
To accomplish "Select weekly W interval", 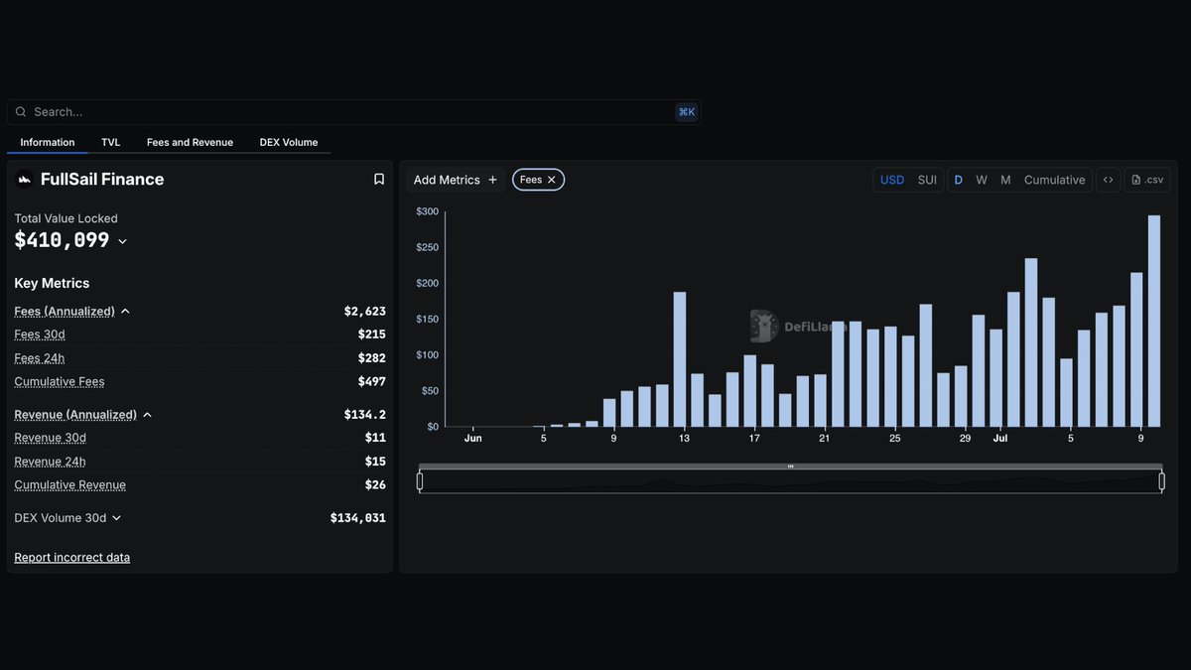I will [982, 180].
